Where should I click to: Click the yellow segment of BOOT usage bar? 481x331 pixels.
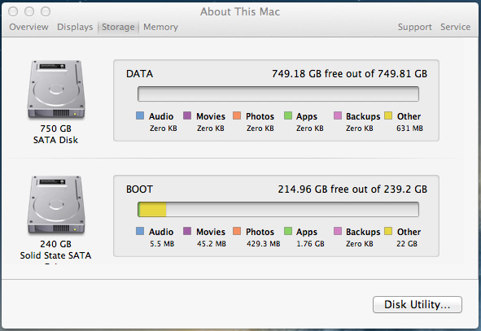coord(153,209)
